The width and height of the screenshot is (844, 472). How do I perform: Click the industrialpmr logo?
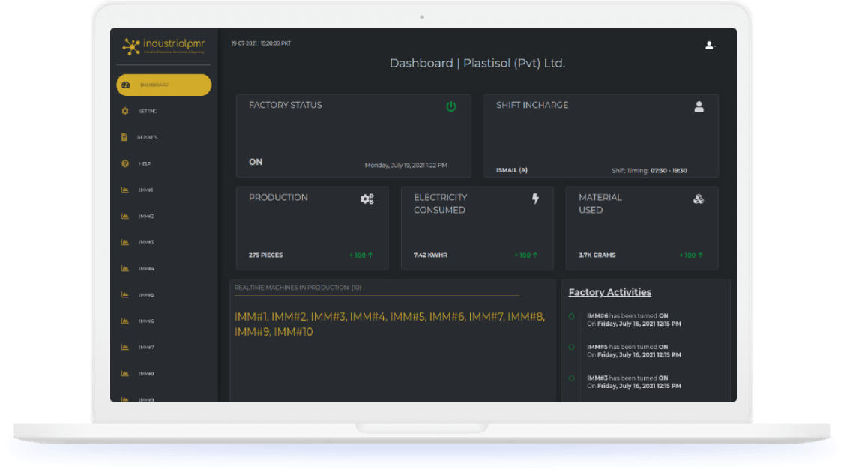point(163,46)
